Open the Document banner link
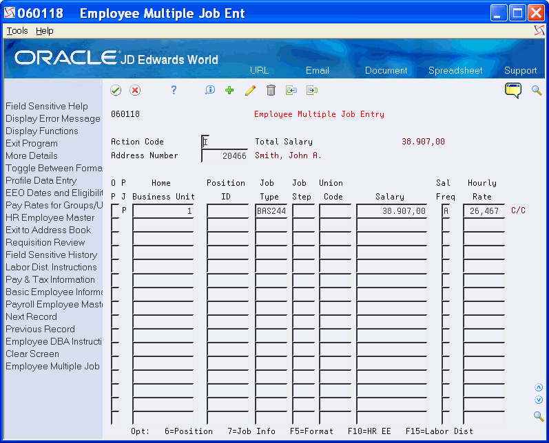This screenshot has height=443, width=549. [x=386, y=70]
